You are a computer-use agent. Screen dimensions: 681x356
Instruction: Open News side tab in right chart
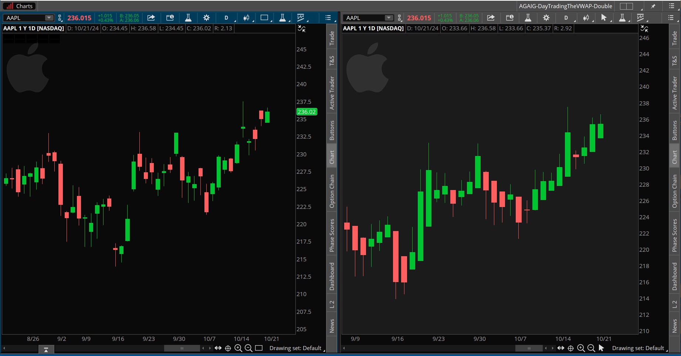point(674,326)
